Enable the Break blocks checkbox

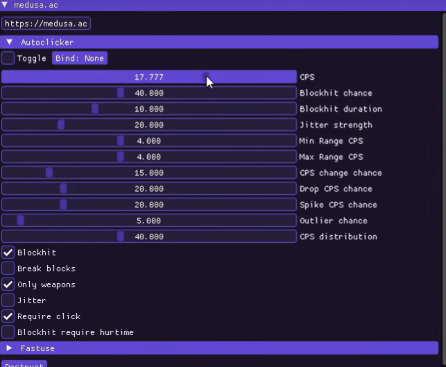coord(8,268)
